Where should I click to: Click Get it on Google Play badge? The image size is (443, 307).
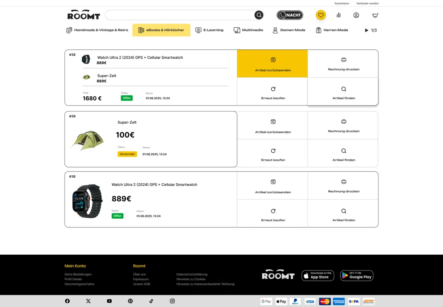coord(357,276)
